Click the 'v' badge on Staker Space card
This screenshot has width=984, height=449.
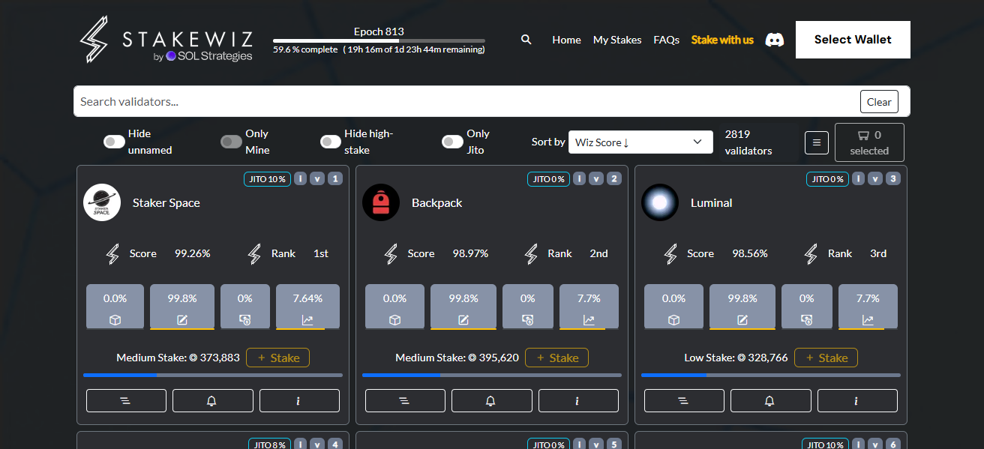click(317, 178)
